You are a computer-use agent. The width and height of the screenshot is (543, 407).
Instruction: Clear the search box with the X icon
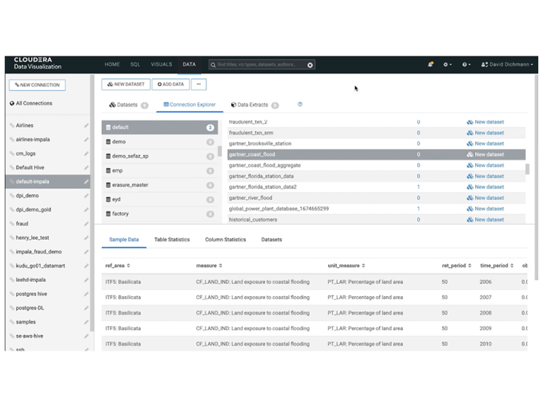(x=310, y=65)
